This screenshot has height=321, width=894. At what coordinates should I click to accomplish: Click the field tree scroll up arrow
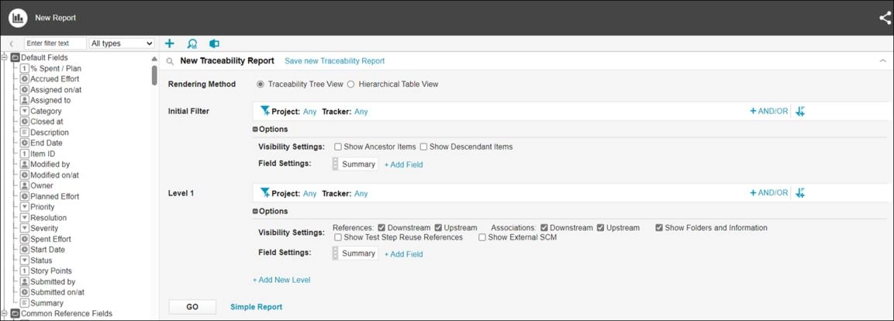pyautogui.click(x=154, y=59)
